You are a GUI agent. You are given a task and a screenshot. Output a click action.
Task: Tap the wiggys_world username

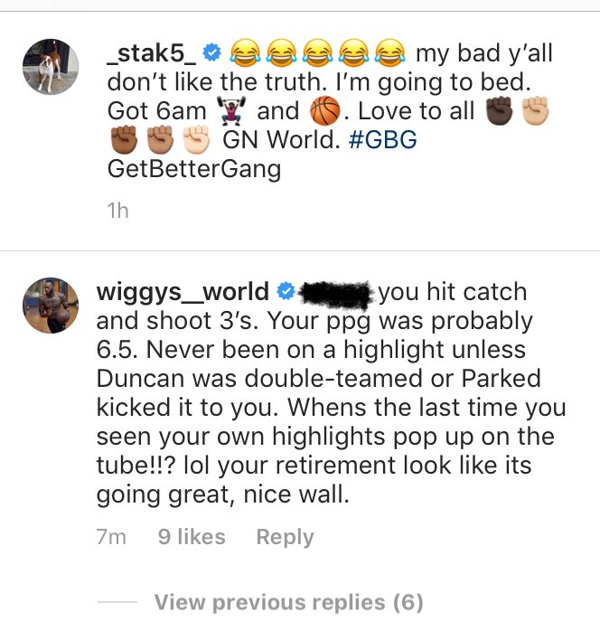[x=183, y=291]
